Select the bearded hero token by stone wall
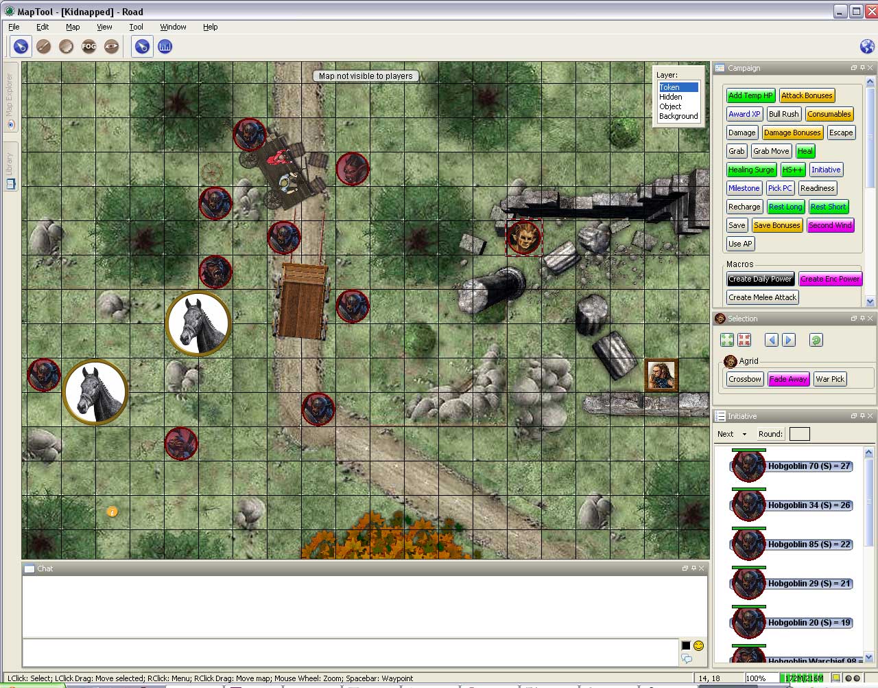 point(661,375)
